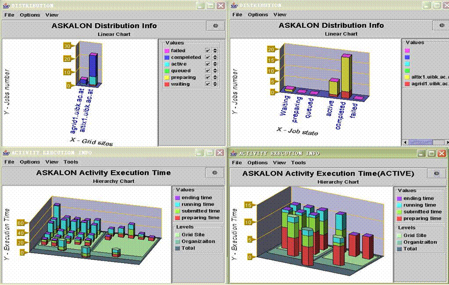Toggle the waiting value checkbox
This screenshot has width=449, height=285.
click(208, 84)
